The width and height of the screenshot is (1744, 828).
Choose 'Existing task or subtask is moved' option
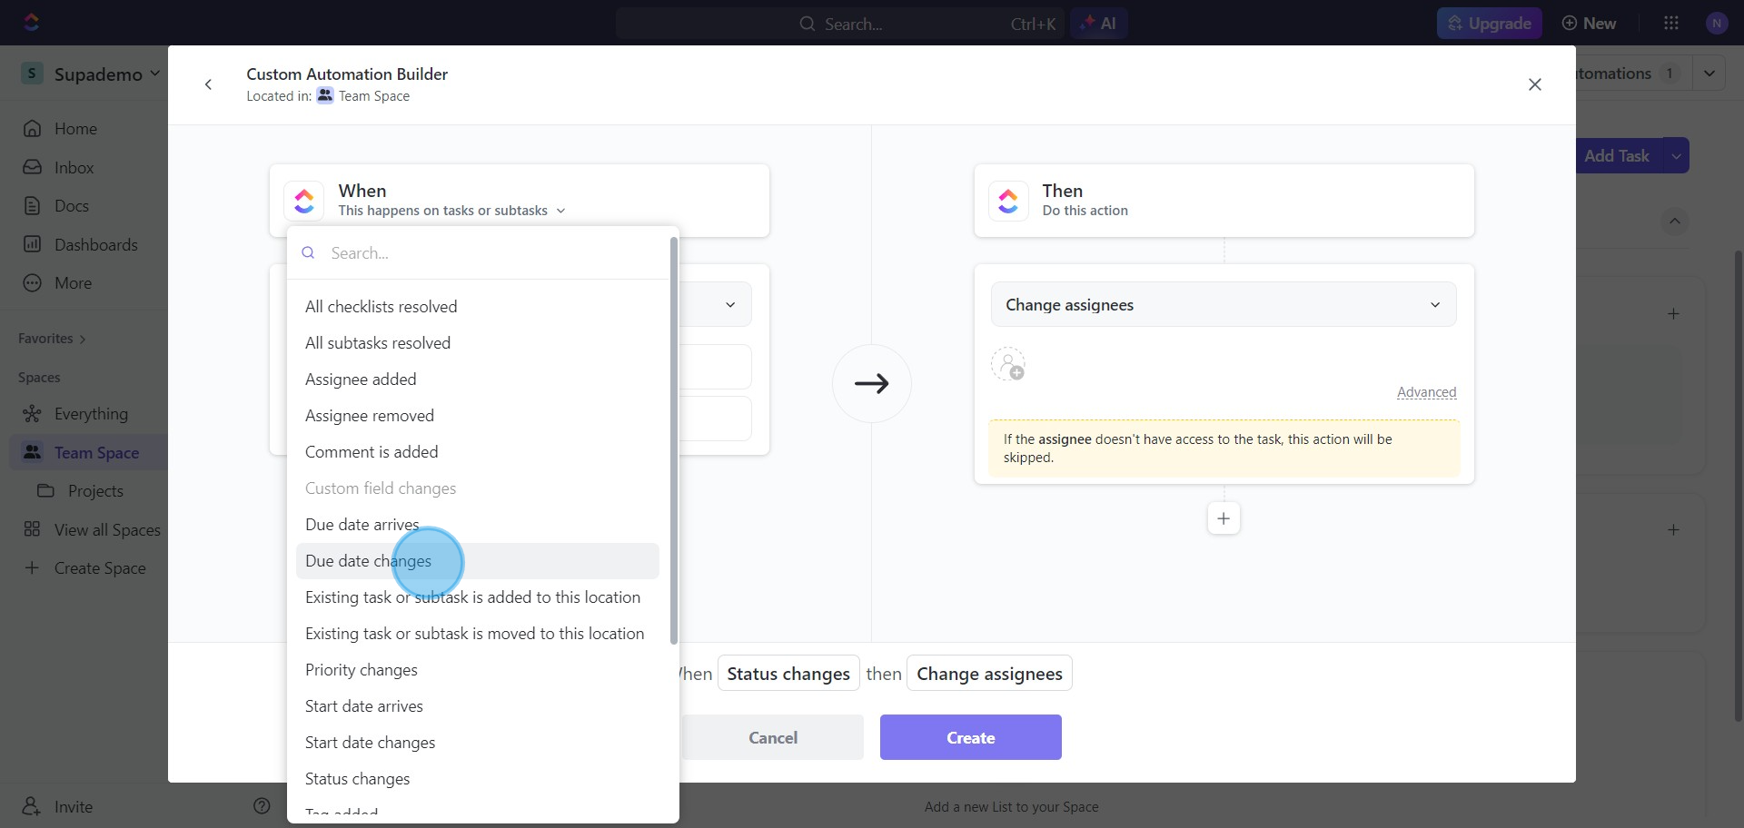pos(478,634)
